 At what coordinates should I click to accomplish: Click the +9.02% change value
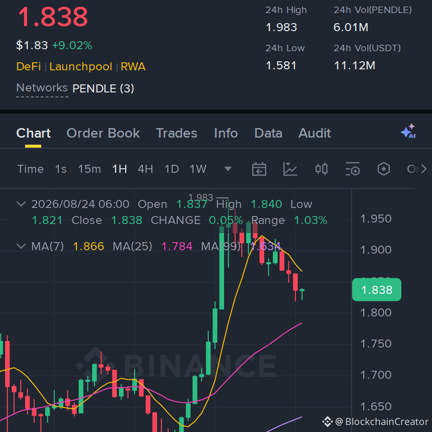pos(72,46)
